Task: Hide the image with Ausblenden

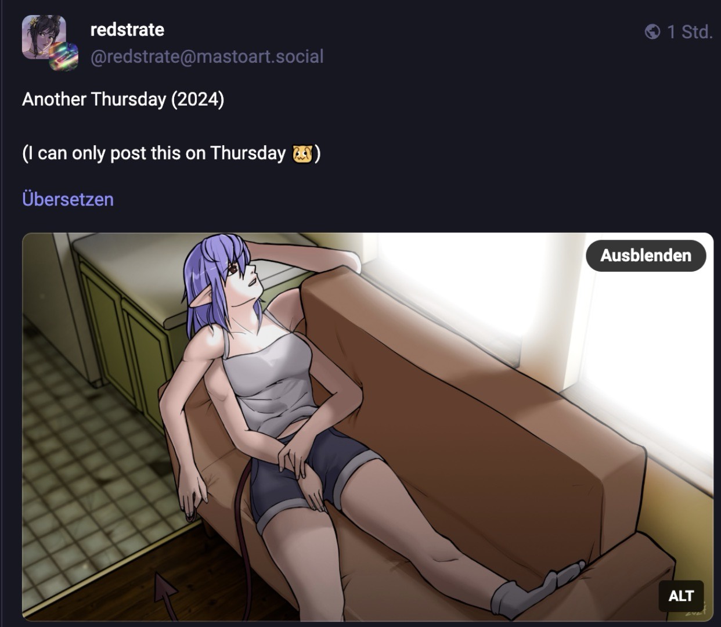Action: pos(646,255)
